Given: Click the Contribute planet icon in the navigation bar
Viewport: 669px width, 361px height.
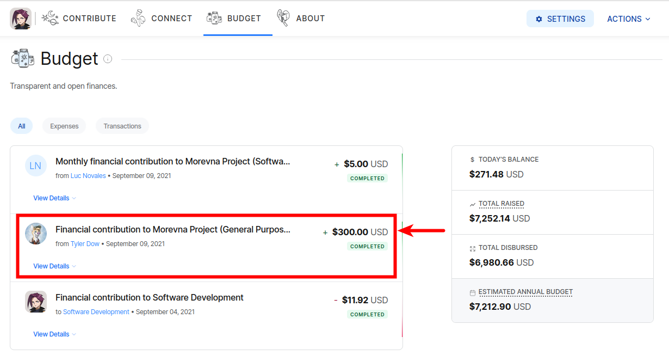Looking at the screenshot, I should tap(50, 18).
